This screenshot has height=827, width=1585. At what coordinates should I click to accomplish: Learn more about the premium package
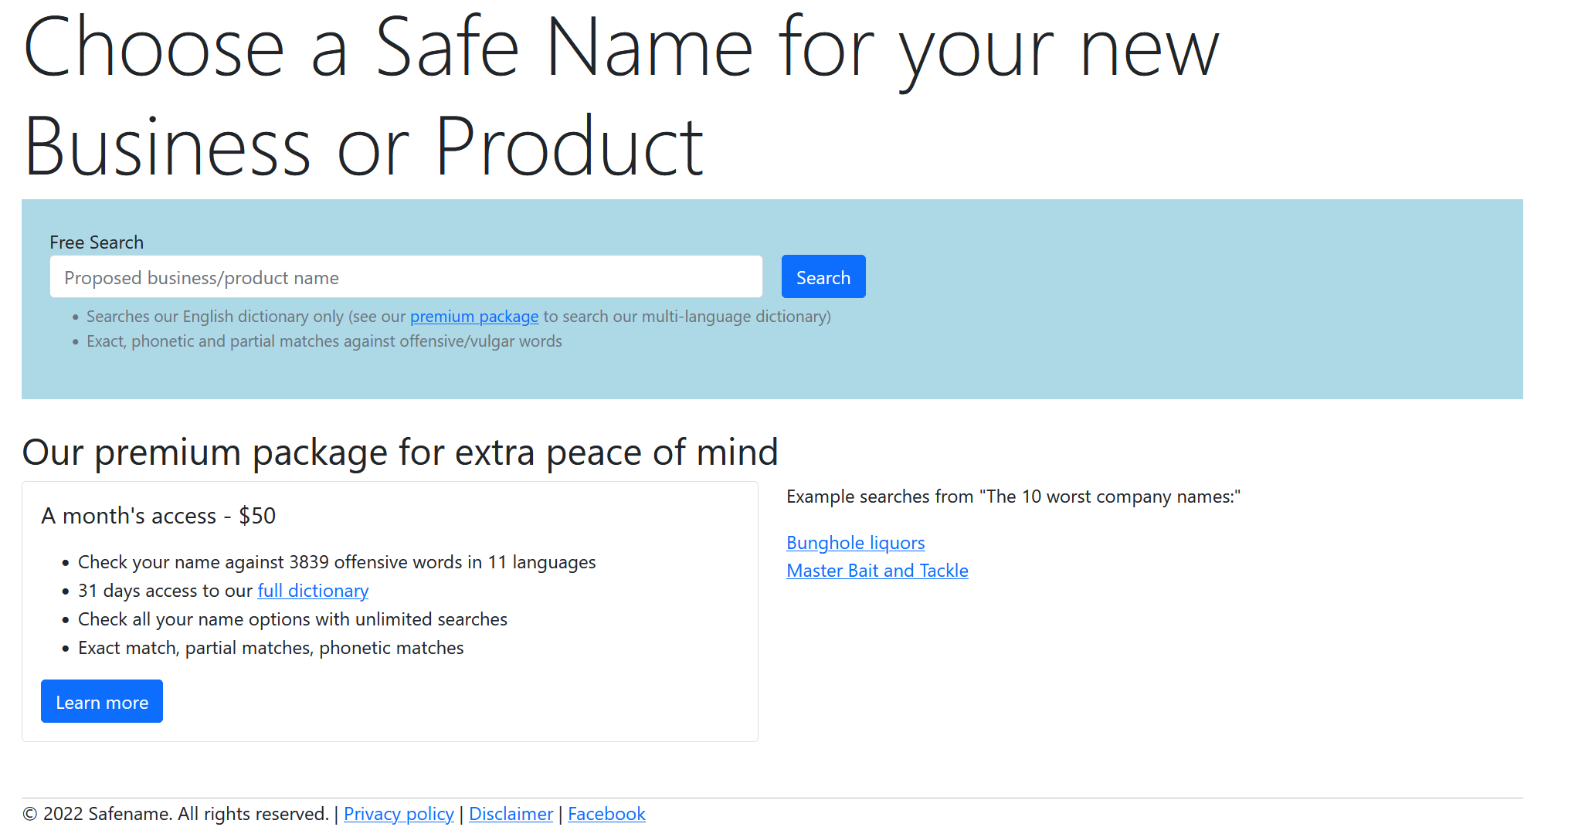tap(101, 701)
